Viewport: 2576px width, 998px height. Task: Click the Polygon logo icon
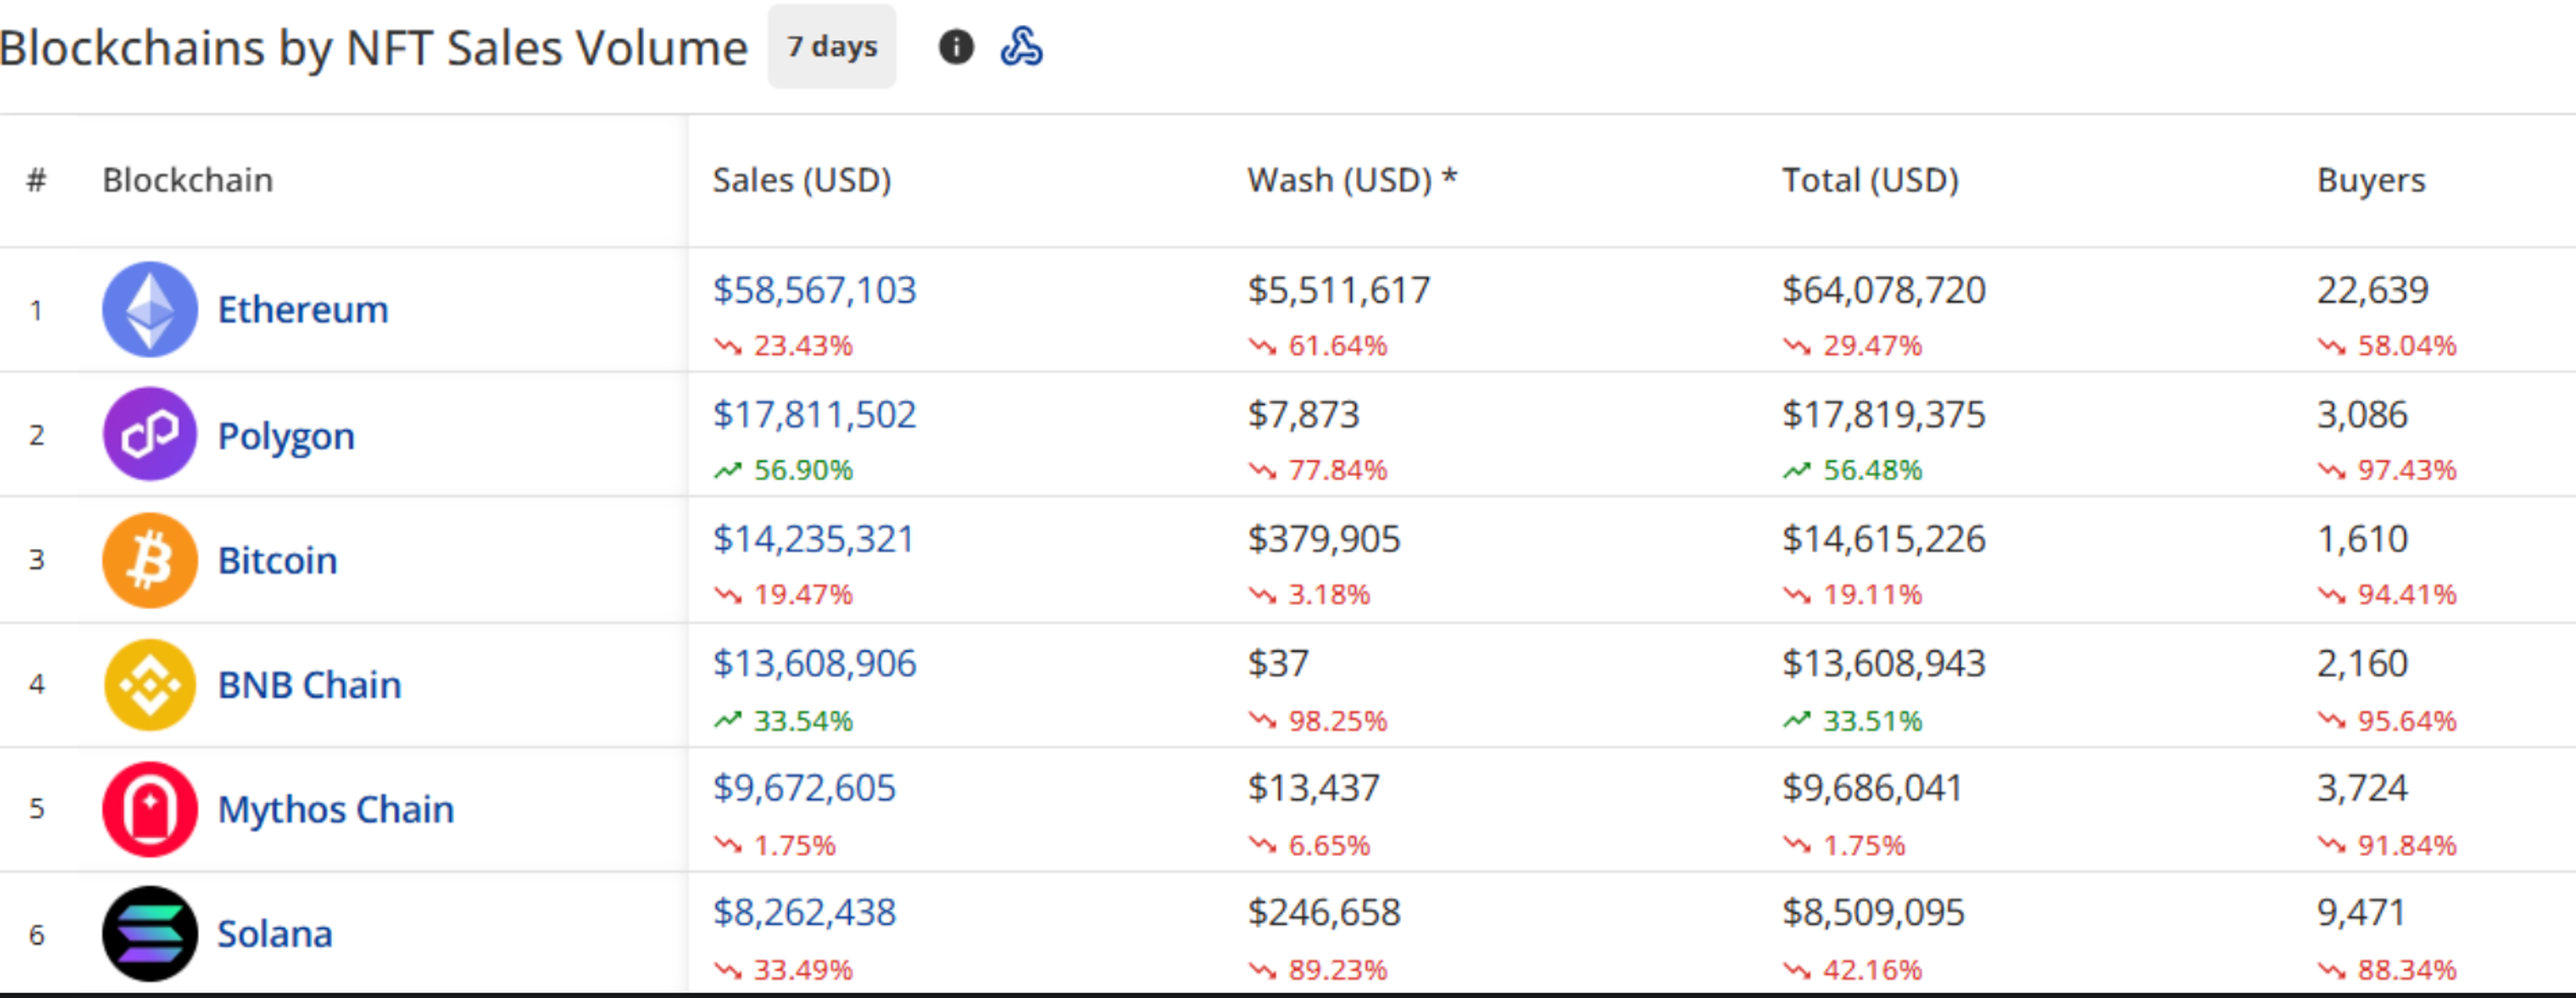(x=150, y=435)
